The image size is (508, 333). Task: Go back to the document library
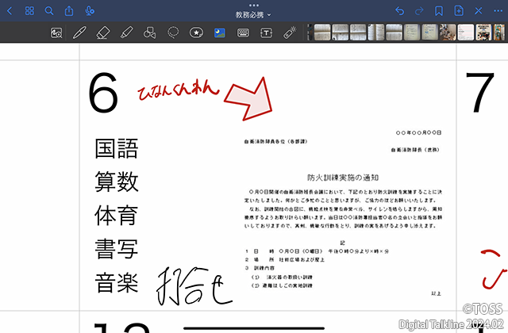tap(10, 11)
